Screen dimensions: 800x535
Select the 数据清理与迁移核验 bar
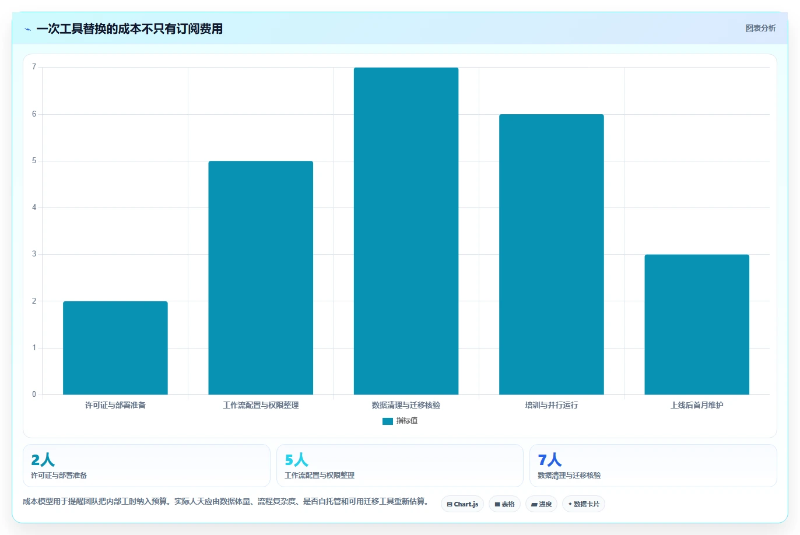[x=406, y=231]
